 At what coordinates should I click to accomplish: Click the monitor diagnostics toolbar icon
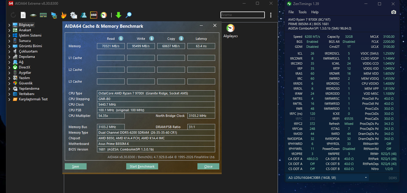point(54,15)
